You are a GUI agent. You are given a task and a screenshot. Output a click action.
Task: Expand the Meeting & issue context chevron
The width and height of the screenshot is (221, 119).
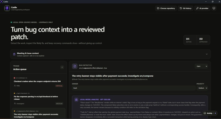pos(207,54)
